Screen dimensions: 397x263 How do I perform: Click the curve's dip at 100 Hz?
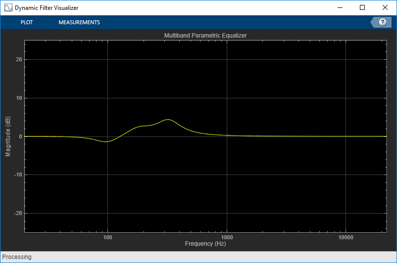(107, 141)
